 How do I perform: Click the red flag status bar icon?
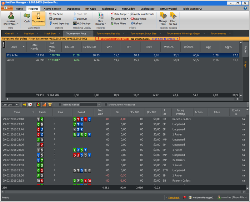pos(185,197)
